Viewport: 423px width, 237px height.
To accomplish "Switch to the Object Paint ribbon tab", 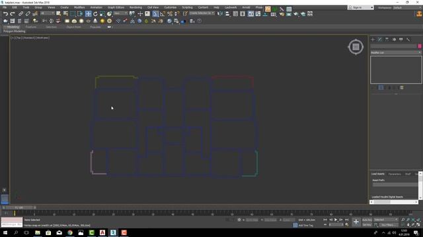I will 73,27.
